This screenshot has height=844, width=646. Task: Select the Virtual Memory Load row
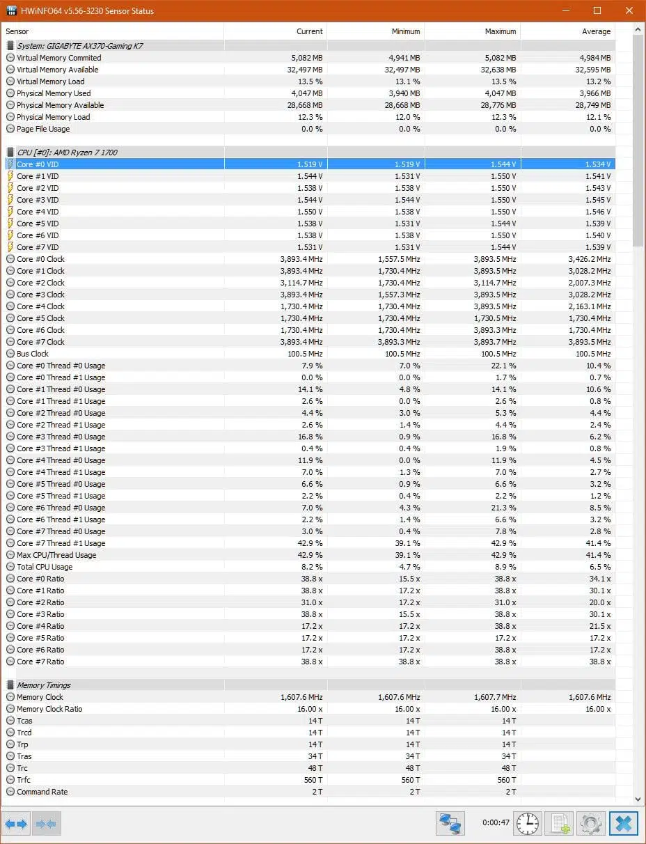click(309, 81)
